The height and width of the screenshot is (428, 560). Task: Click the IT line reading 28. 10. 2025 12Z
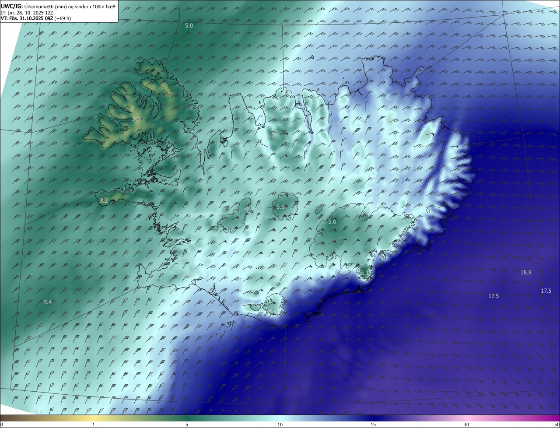coord(27,12)
